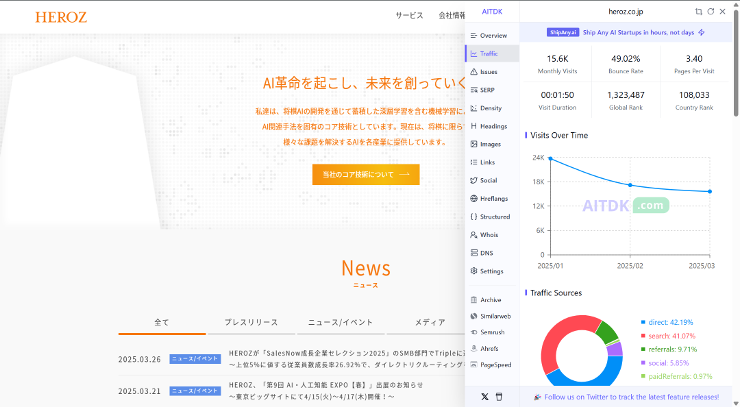
Task: Open the Overview section in AITDK sidebar
Action: click(492, 36)
